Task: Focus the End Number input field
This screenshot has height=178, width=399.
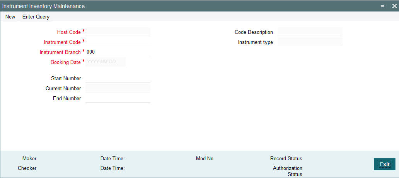Action: pyautogui.click(x=118, y=98)
